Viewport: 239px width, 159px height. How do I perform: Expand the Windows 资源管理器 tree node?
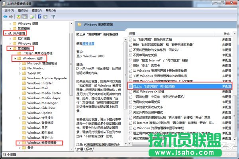[x=20, y=143]
